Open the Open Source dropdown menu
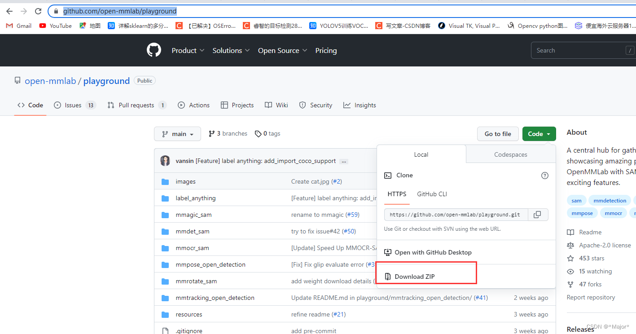636x334 pixels. [x=283, y=51]
